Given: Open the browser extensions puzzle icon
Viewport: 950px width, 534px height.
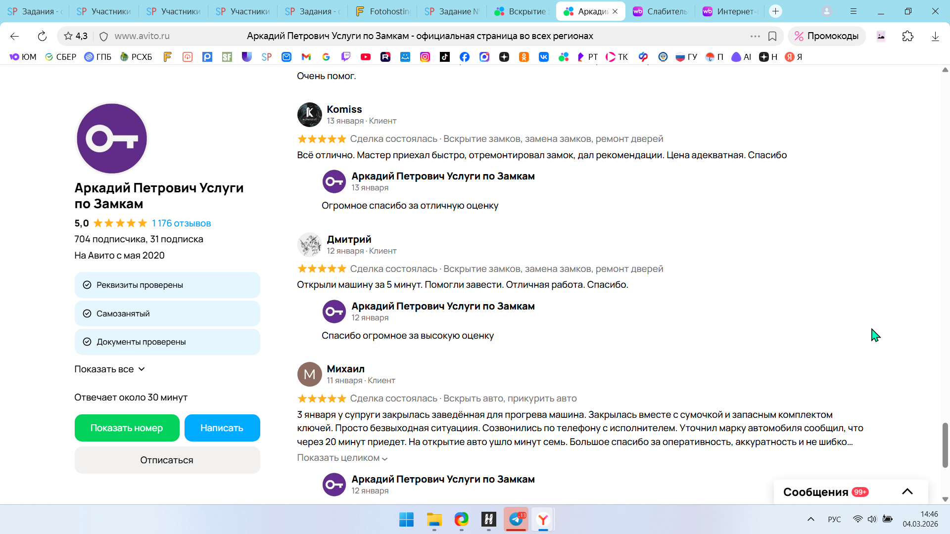Looking at the screenshot, I should pyautogui.click(x=907, y=36).
